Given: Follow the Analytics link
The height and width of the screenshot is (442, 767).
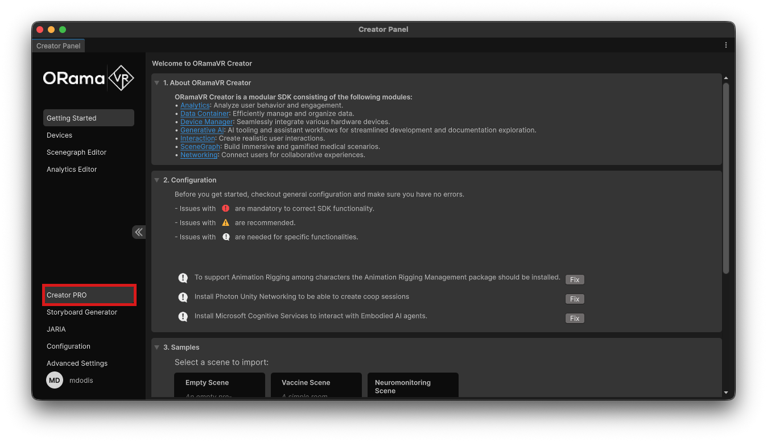Looking at the screenshot, I should (x=195, y=105).
